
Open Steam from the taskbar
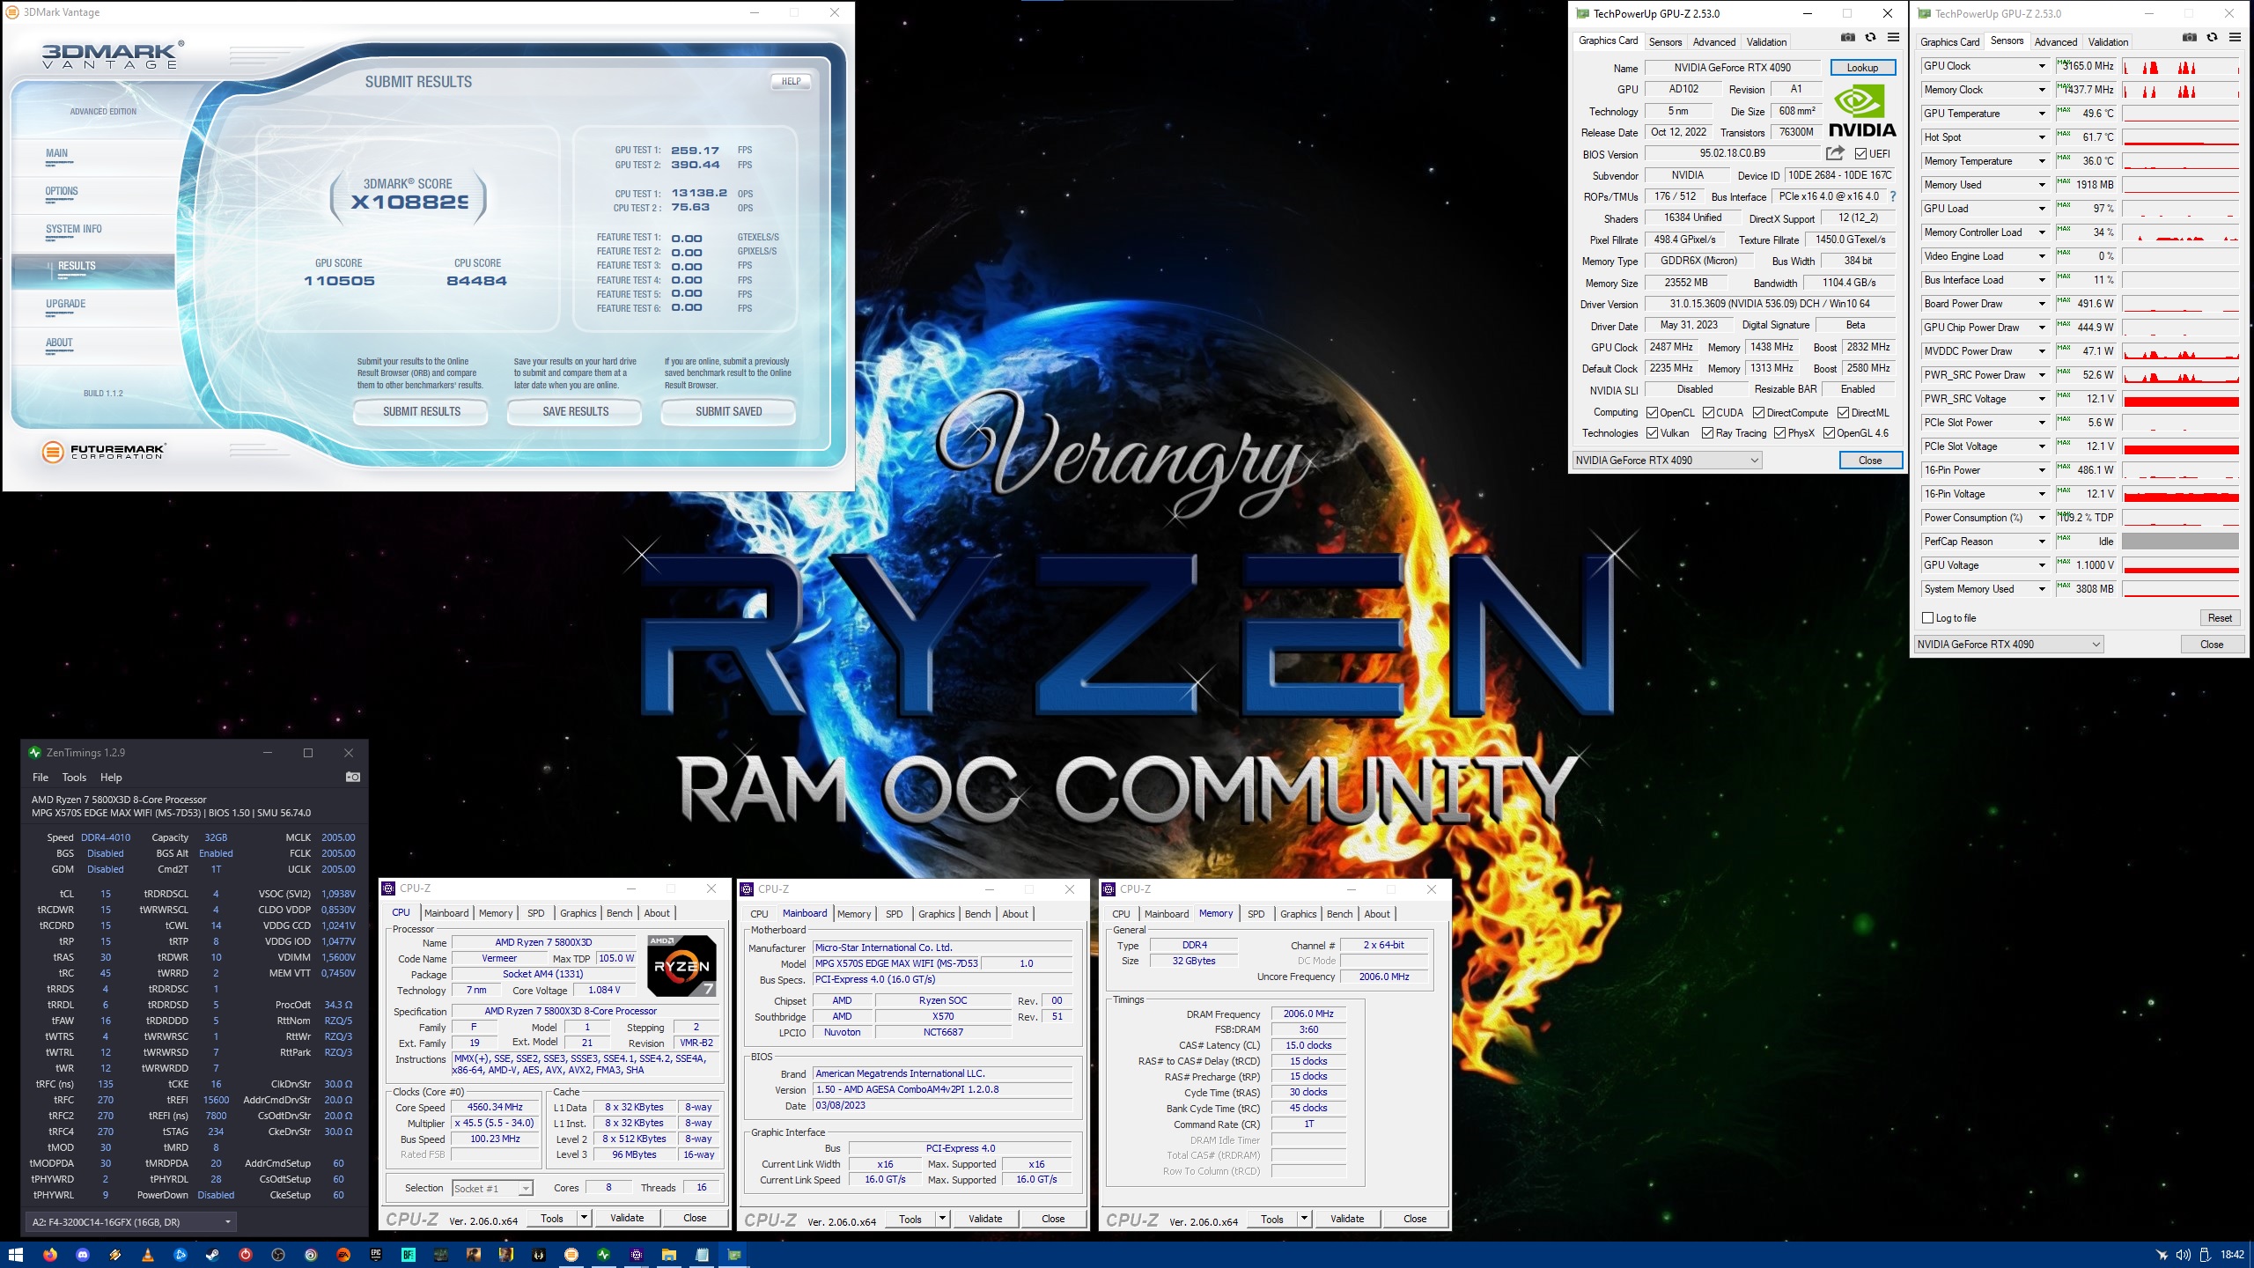(212, 1255)
